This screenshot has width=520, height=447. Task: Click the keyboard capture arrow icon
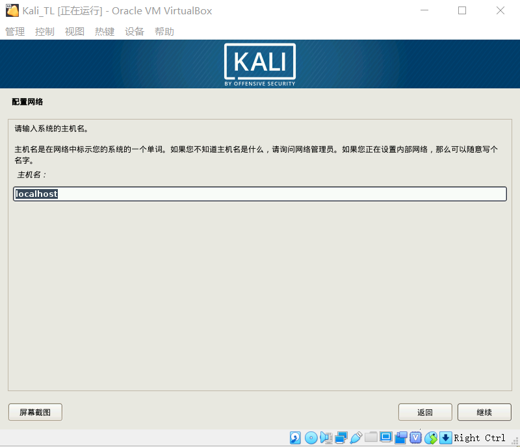click(446, 438)
